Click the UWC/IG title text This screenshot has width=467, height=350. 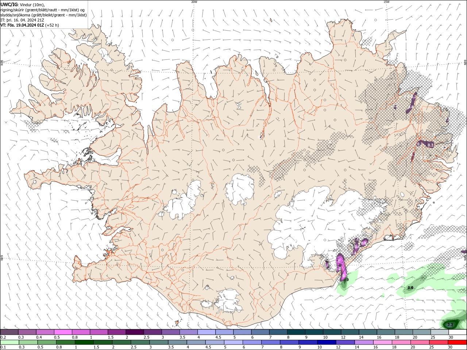(8, 4)
